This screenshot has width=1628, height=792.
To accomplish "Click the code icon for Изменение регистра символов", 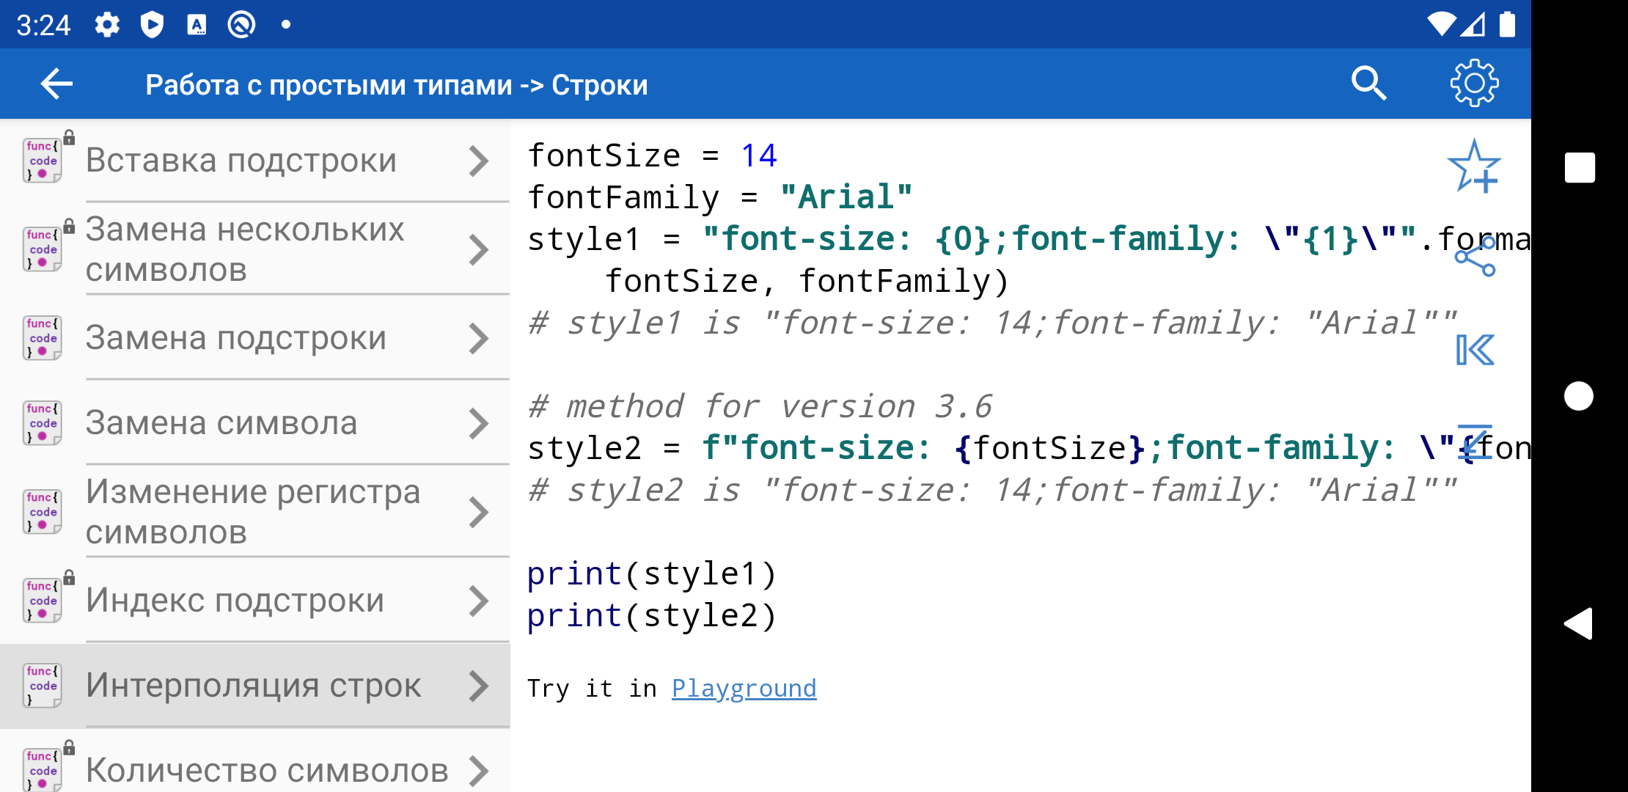I will point(43,511).
